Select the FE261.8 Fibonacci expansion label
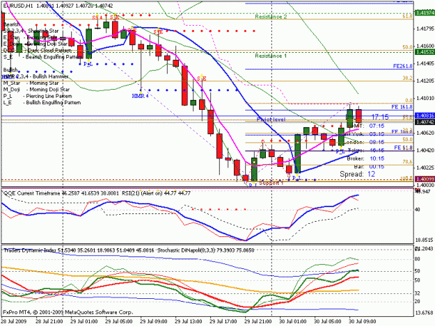The height and width of the screenshot is (326, 435). [x=403, y=66]
